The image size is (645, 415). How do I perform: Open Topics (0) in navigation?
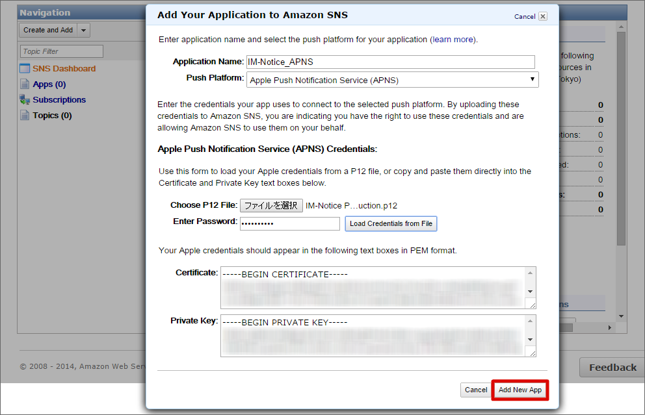pos(52,116)
